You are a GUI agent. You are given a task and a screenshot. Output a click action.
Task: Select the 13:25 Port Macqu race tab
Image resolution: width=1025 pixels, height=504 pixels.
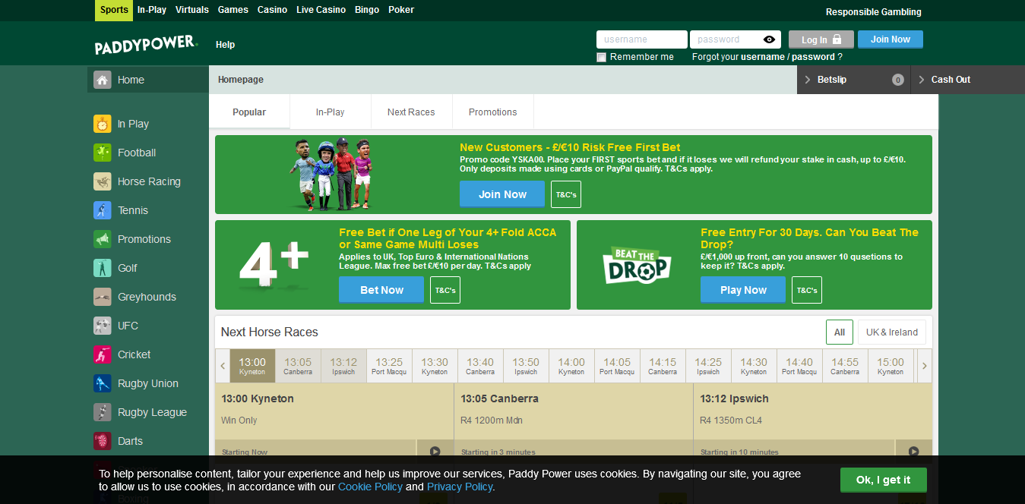coord(389,366)
